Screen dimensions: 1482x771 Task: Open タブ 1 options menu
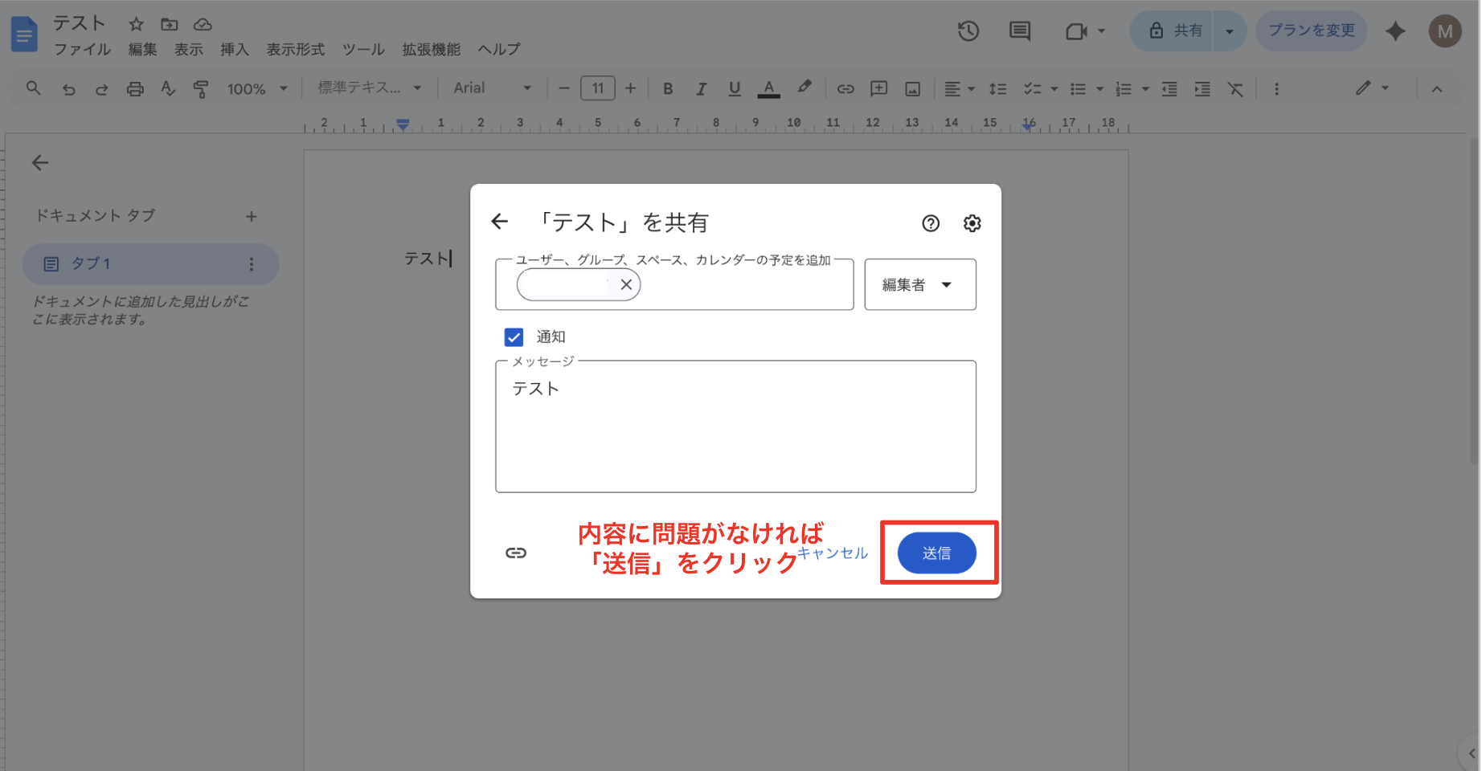(x=252, y=264)
